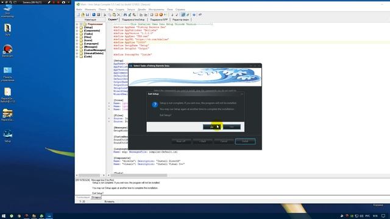Switch to Редактор форм tab
The height and width of the screenshot is (219, 390).
(180, 19)
